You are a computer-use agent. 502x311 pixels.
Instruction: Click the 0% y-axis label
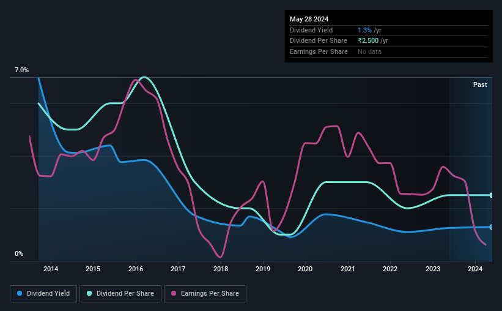coord(19,253)
